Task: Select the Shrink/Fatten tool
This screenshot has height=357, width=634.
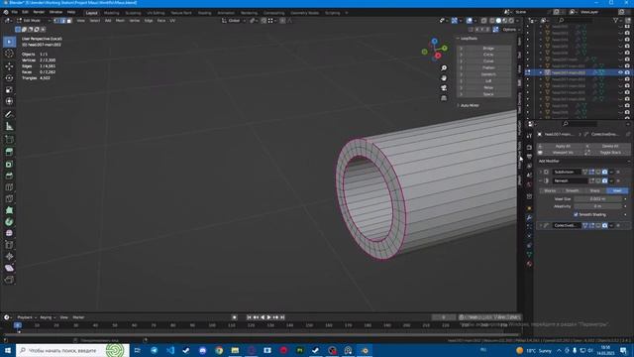Action: click(9, 257)
